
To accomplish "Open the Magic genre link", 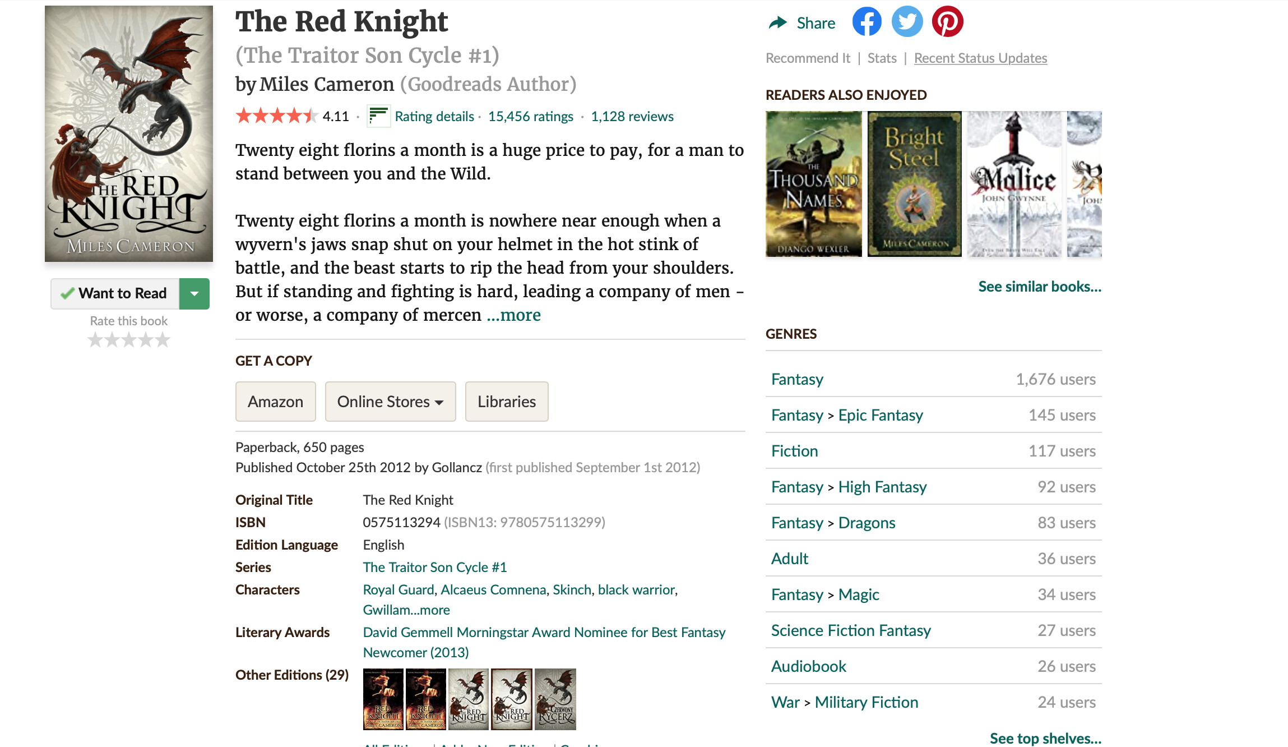I will click(859, 594).
